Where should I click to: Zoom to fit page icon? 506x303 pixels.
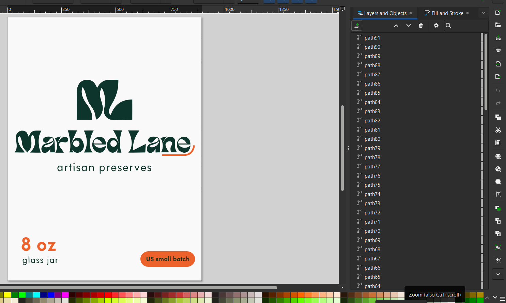(498, 182)
